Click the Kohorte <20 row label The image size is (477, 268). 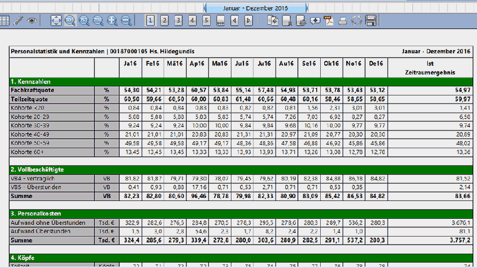[x=52, y=108]
